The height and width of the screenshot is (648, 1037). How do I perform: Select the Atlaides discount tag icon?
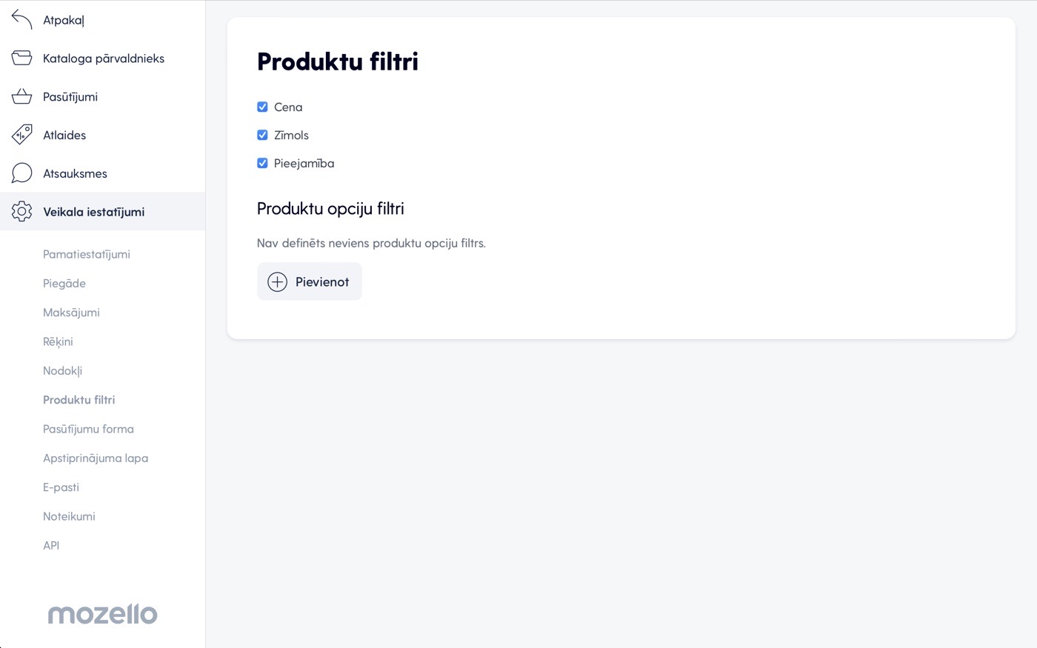[x=22, y=135]
